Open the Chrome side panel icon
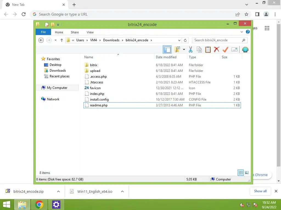Image resolution: width=281 pixels, height=210 pixels. point(257,14)
